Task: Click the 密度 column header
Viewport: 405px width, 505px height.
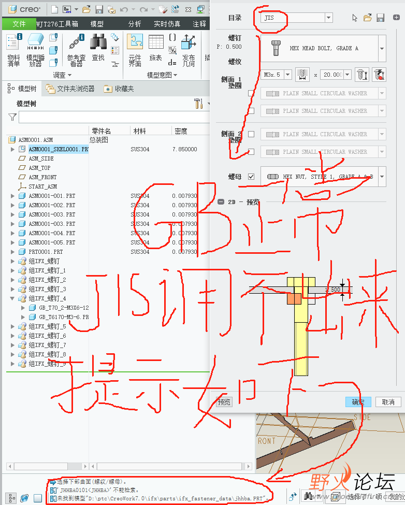Action: coord(181,131)
